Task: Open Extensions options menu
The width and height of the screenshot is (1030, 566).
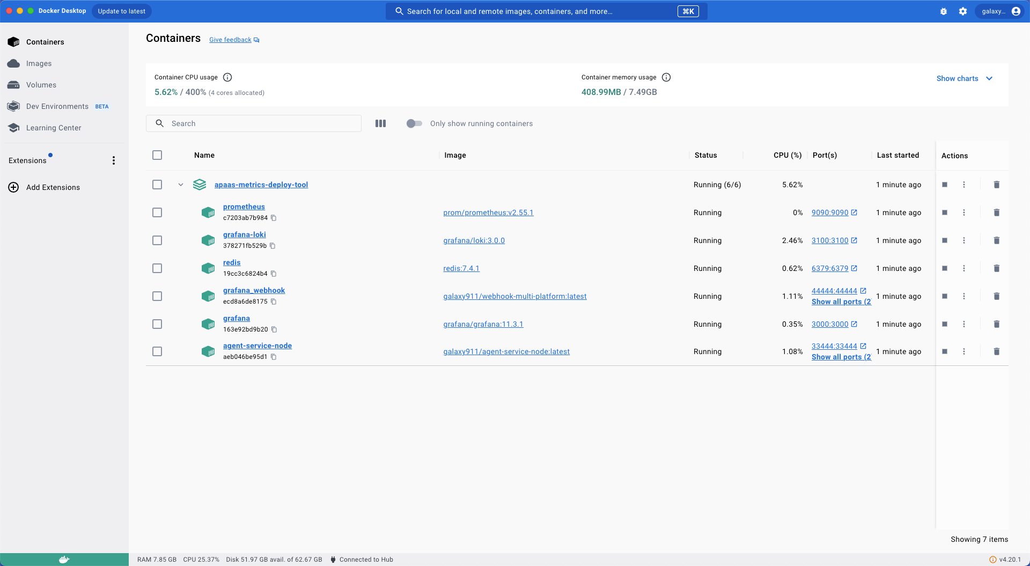Action: pos(114,160)
